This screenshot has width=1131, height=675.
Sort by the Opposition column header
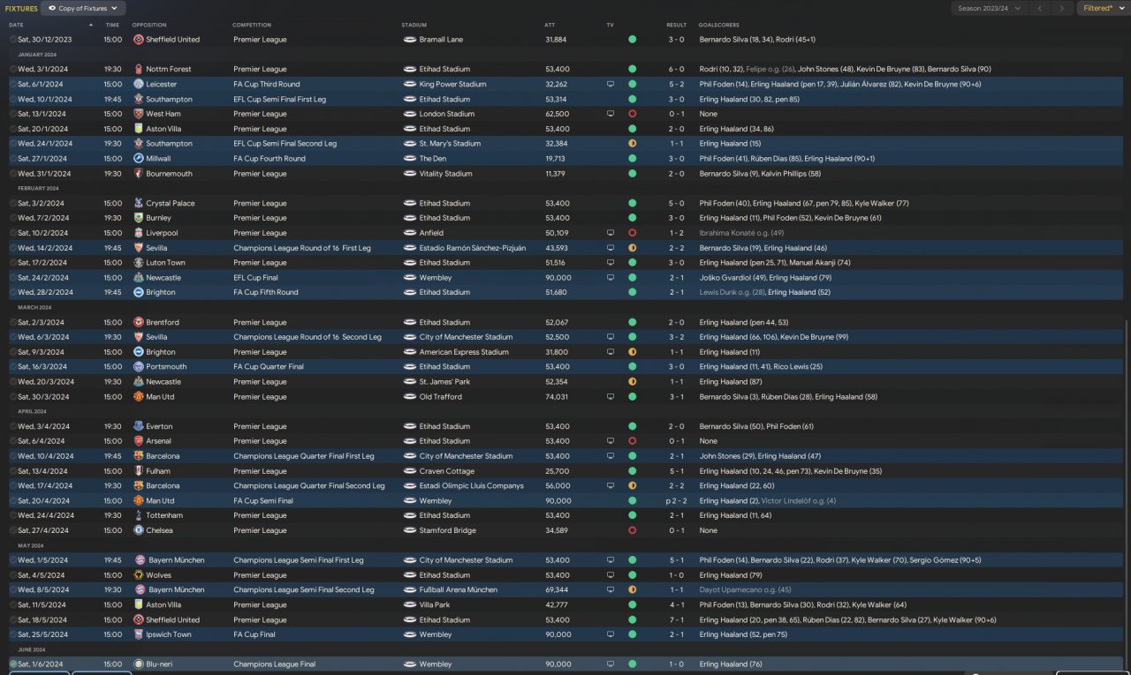click(x=149, y=25)
